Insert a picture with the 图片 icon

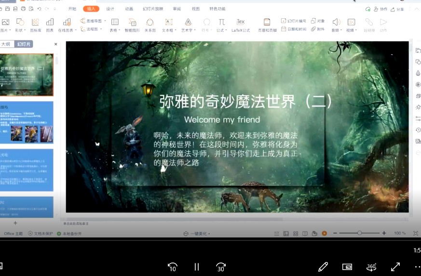5,22
